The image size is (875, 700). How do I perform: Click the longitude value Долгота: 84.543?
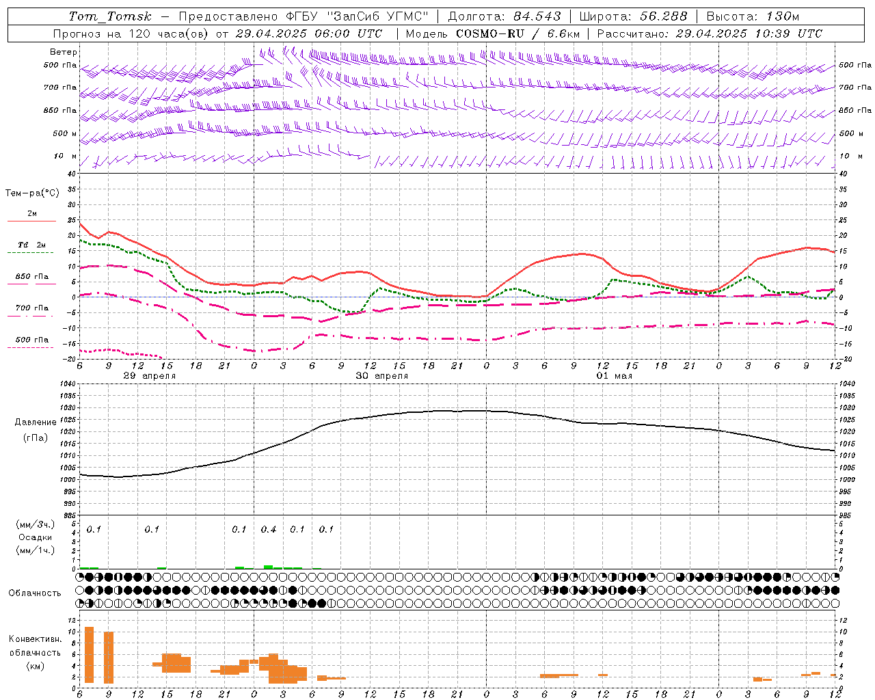coord(504,16)
